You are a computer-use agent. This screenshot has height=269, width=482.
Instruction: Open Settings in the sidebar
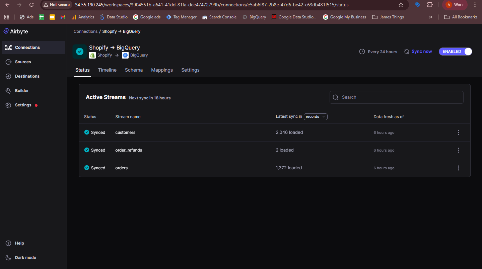point(33,105)
